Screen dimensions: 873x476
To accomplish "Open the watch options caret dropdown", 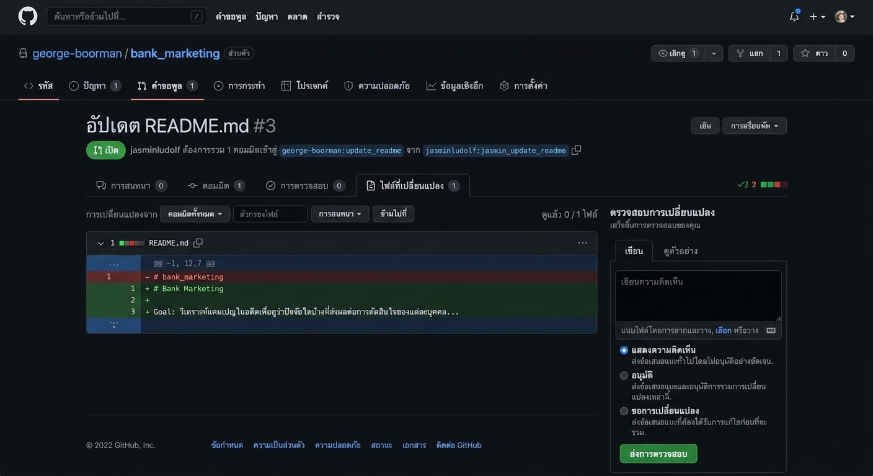I will pos(714,53).
